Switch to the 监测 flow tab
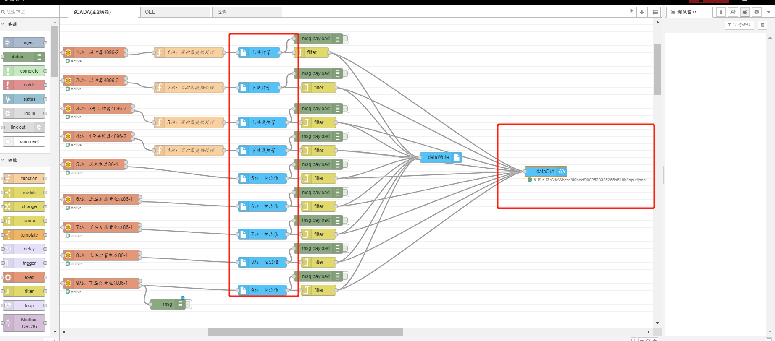775x341 pixels. [247, 12]
